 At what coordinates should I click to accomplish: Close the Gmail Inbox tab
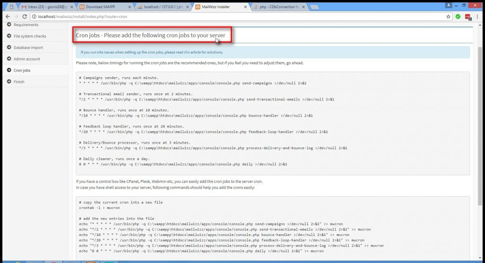[x=72, y=7]
